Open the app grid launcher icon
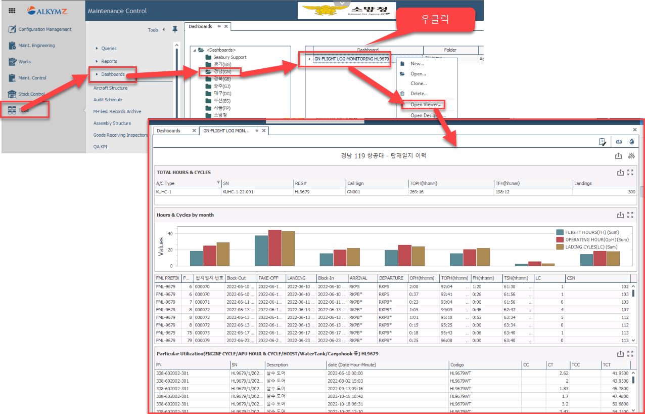This screenshot has width=645, height=414. pyautogui.click(x=12, y=11)
